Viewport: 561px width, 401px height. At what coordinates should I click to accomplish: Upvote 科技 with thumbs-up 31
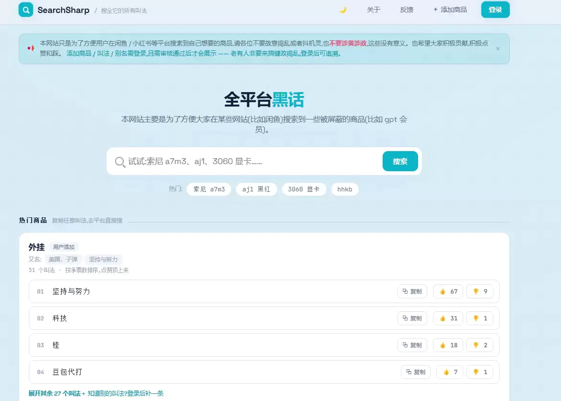click(448, 318)
